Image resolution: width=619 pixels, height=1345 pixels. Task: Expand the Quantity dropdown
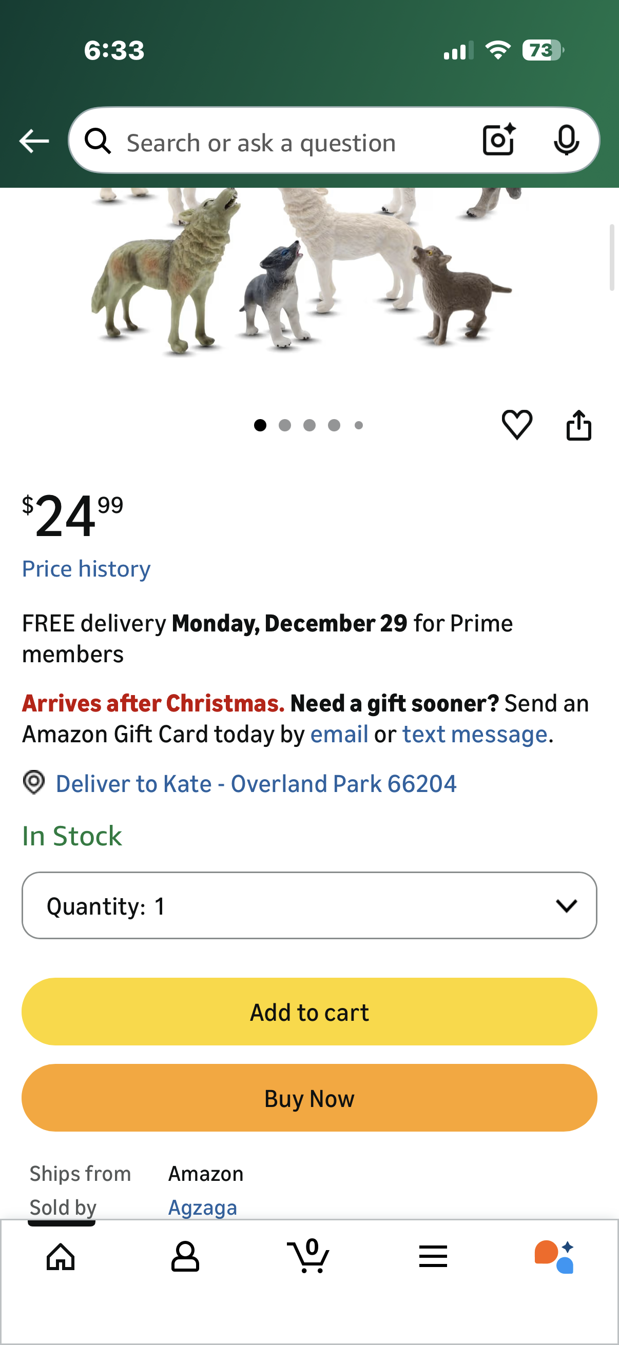click(308, 905)
